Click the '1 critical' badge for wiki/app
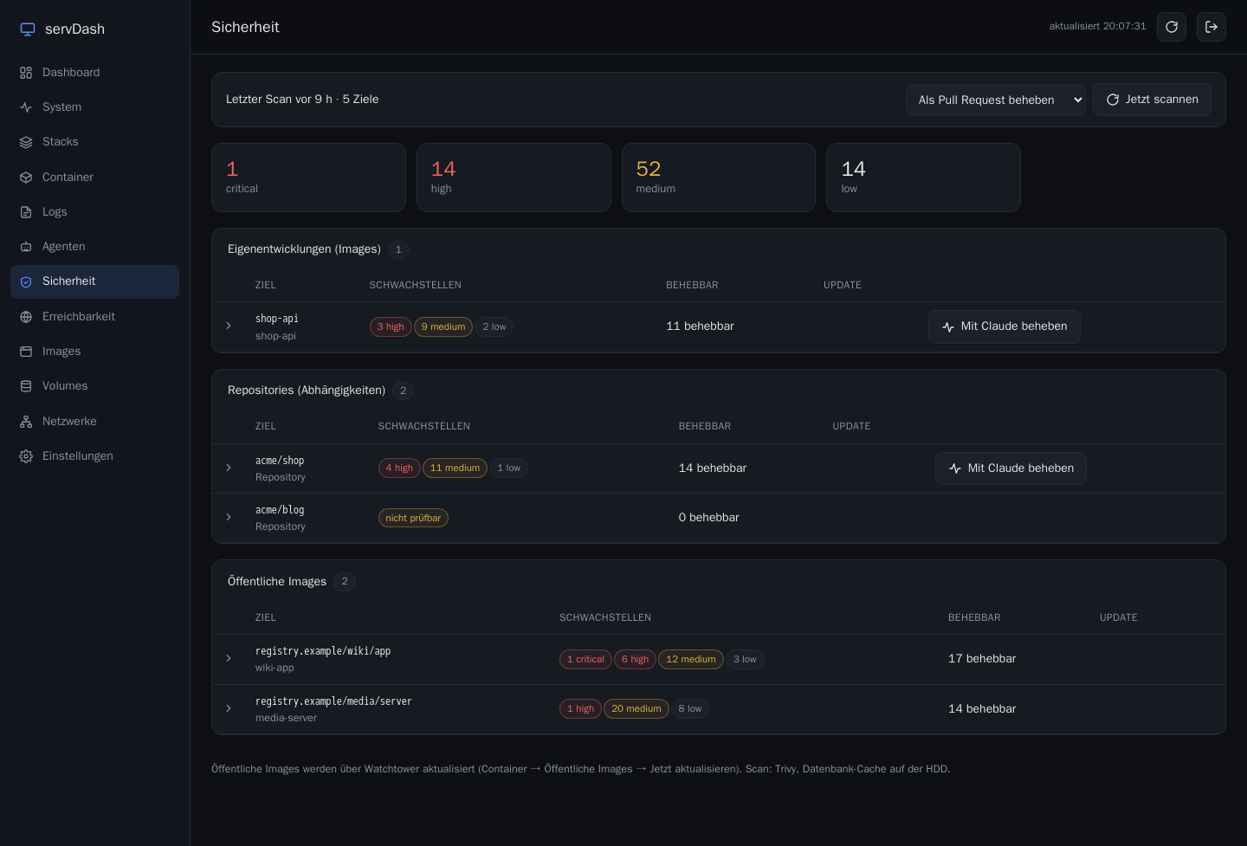The image size is (1247, 846). (585, 659)
